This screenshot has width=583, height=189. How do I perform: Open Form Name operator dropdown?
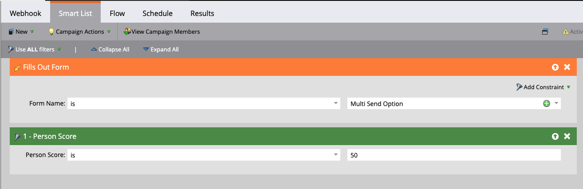[x=336, y=104]
